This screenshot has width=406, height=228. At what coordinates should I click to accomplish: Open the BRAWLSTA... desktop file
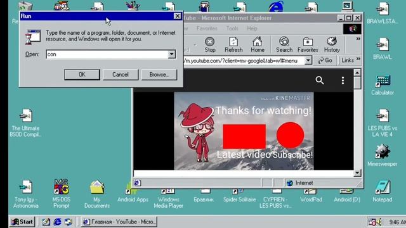(x=383, y=13)
